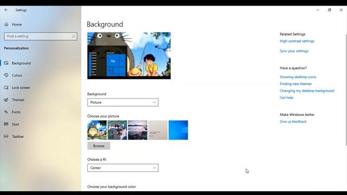Select the Totoro picture thumbnail
The height and width of the screenshot is (195, 347).
tap(97, 130)
